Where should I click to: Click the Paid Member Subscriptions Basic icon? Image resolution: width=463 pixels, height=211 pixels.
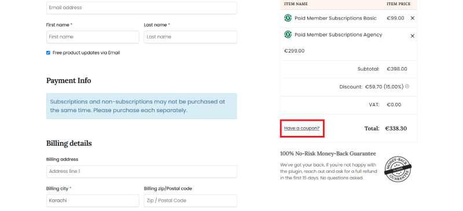point(288,18)
